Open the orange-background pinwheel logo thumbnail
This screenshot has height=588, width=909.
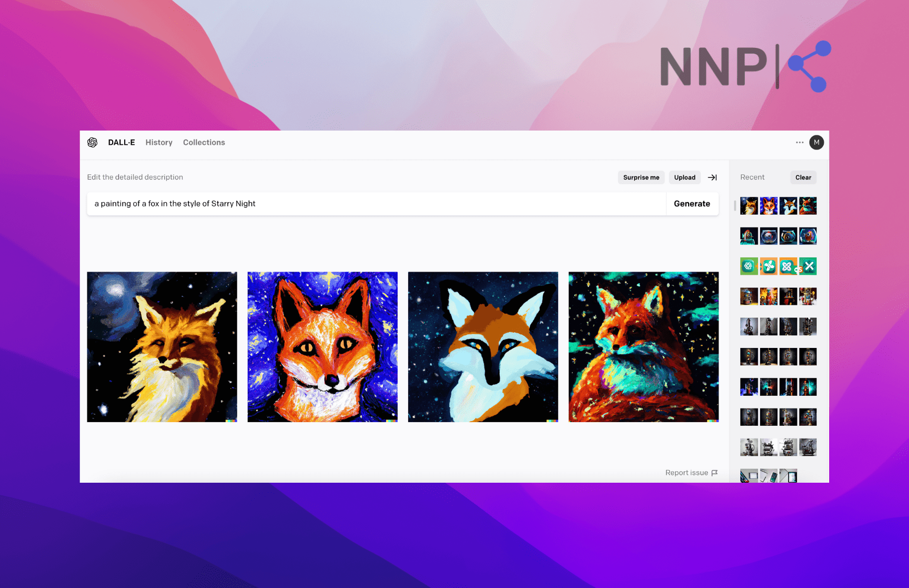[769, 266]
